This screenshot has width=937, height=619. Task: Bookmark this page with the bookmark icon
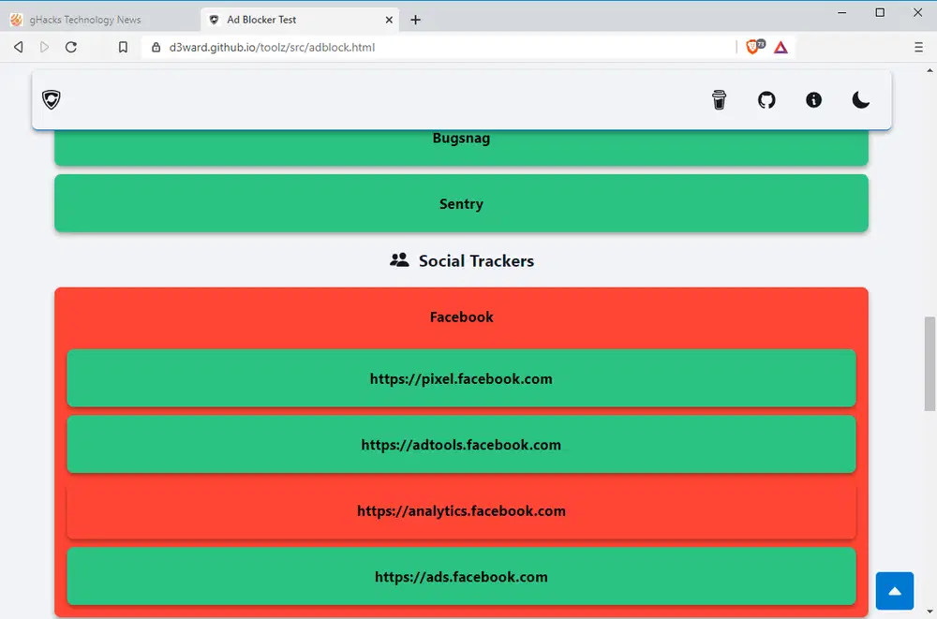coord(123,47)
